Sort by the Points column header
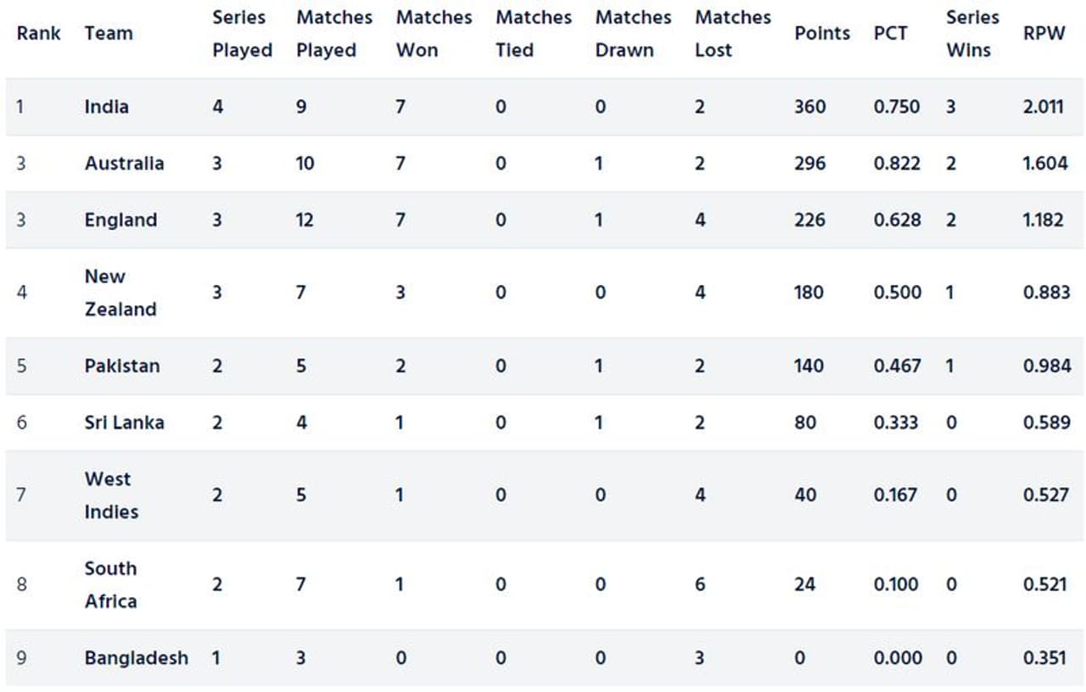This screenshot has height=692, width=1086. tap(821, 34)
